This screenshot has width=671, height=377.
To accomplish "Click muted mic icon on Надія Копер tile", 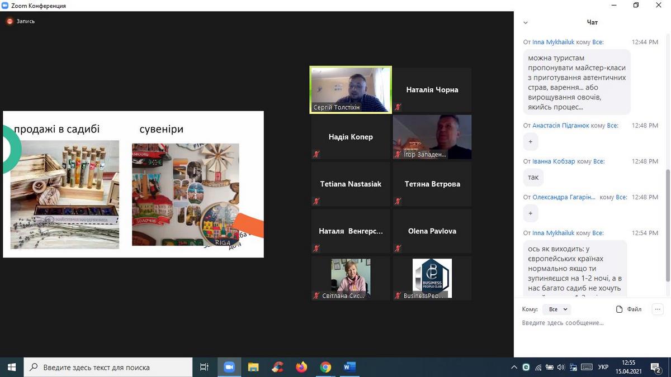I will pyautogui.click(x=316, y=154).
